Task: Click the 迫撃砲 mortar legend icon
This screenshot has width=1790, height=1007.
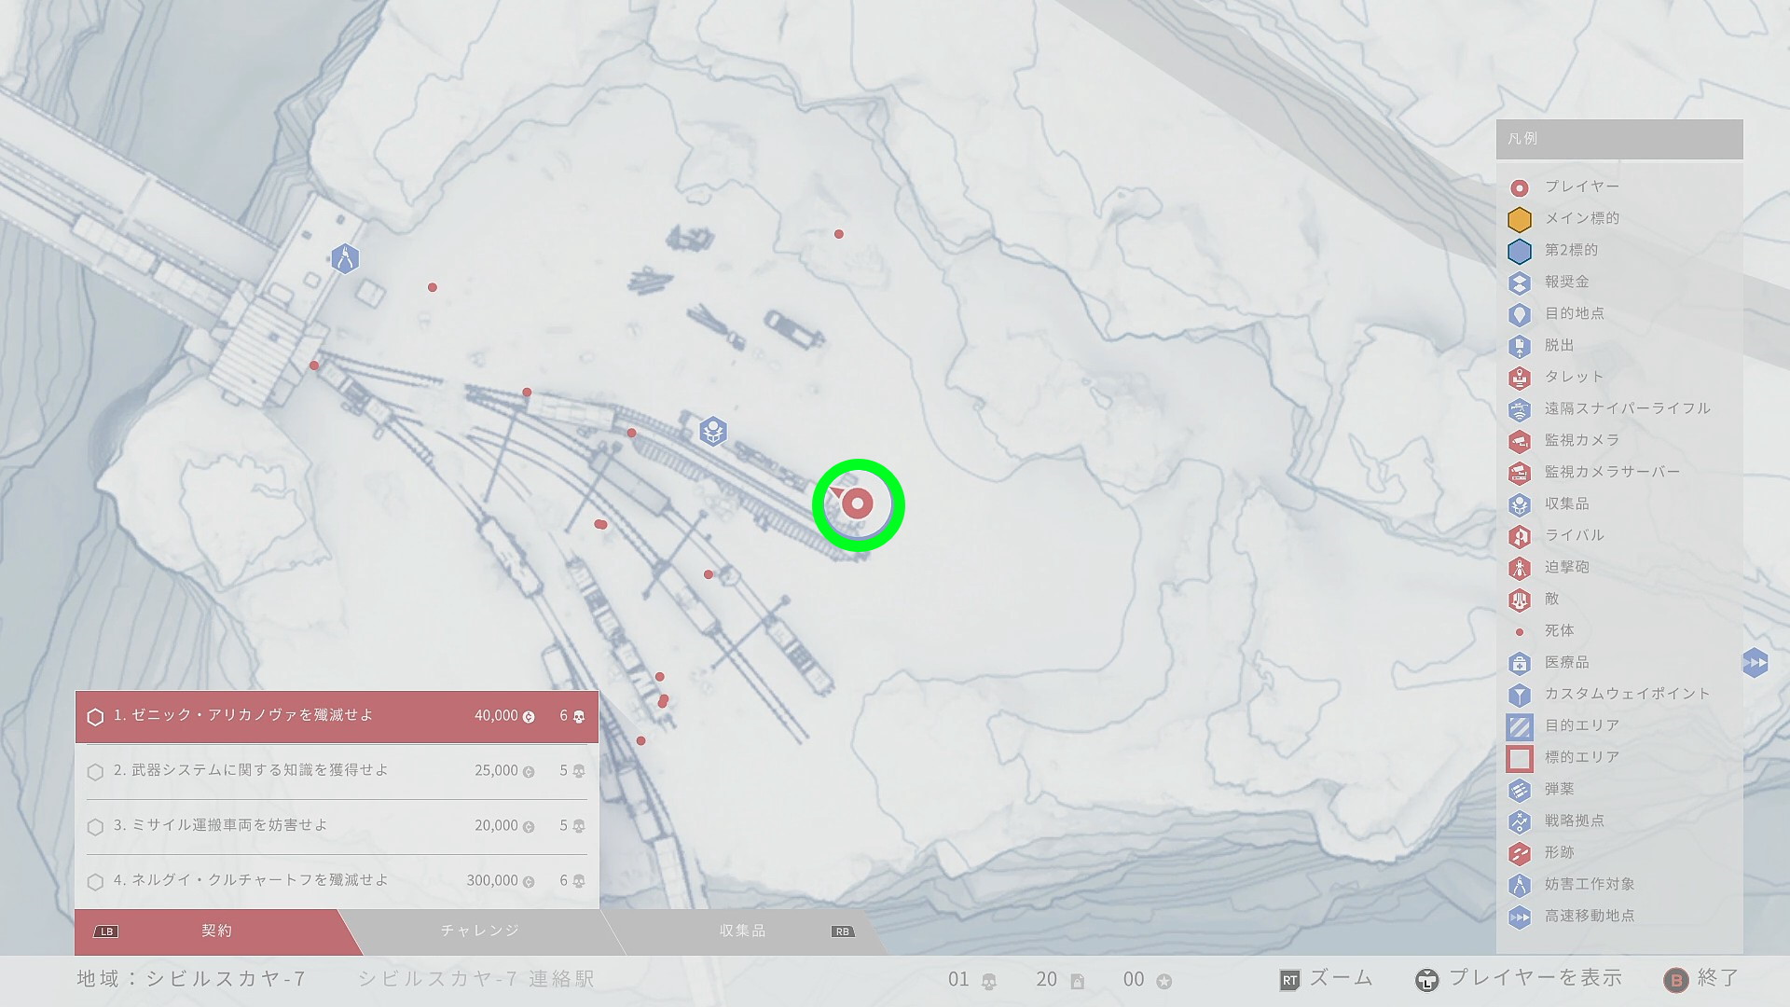Action: 1520,568
